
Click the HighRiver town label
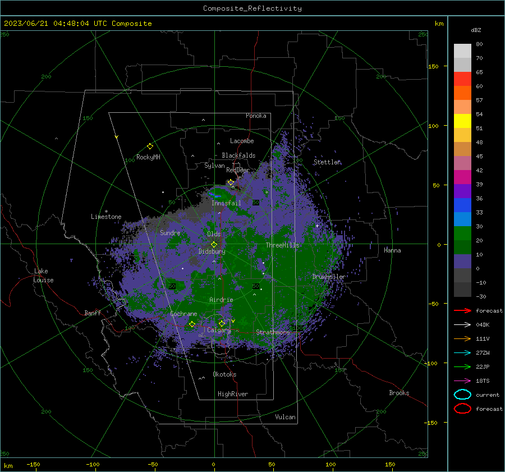[233, 394]
